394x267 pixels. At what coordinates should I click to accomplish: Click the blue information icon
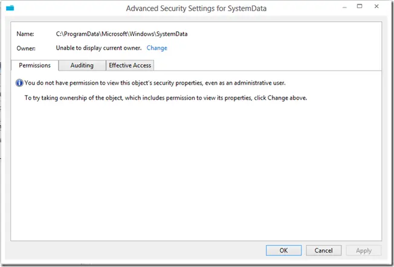tap(19, 83)
